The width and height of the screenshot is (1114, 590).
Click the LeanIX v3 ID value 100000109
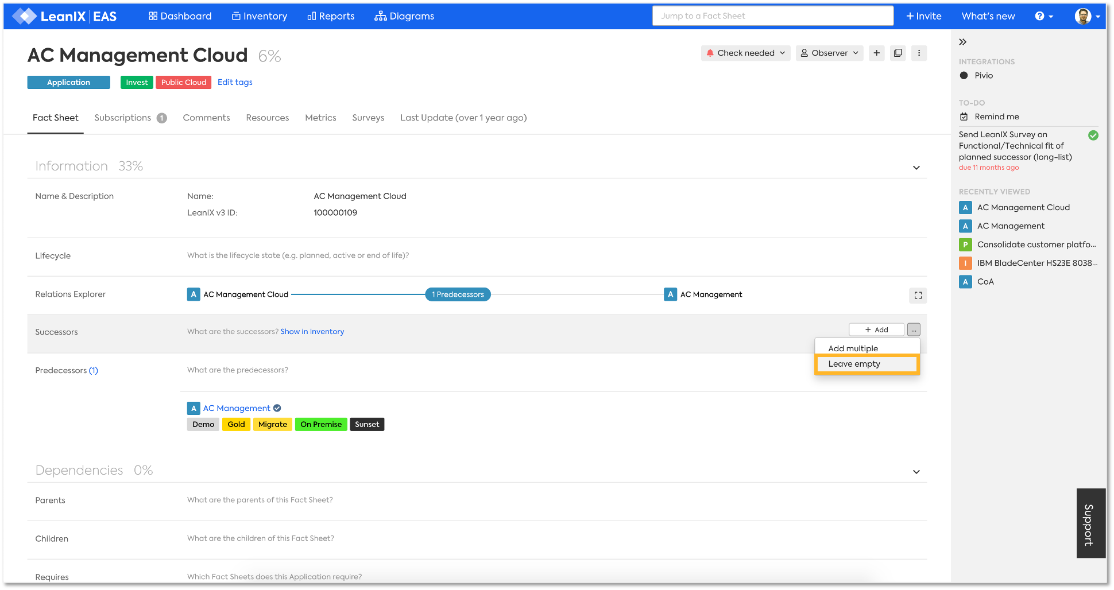[335, 213]
